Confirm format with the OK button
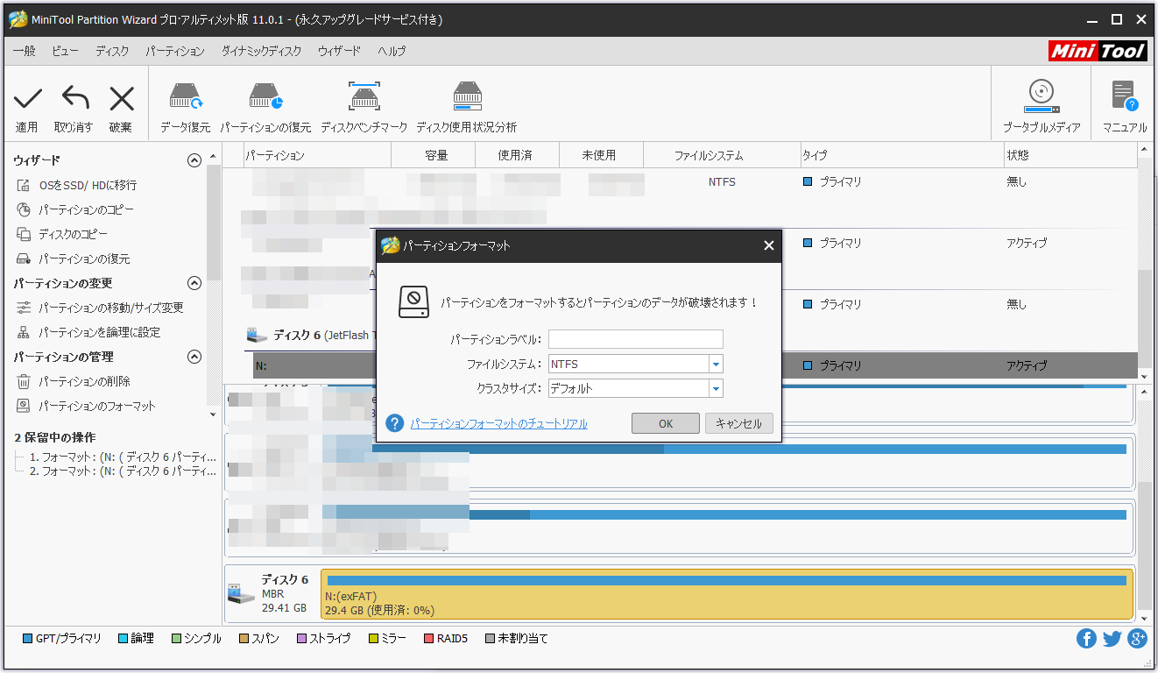 coord(666,423)
